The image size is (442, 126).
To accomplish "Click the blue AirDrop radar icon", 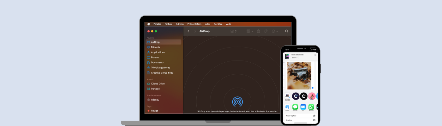I will coord(237,101).
